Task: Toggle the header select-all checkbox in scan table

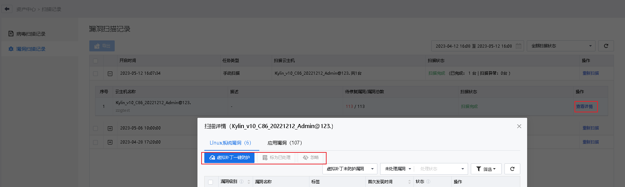Action: 95,61
